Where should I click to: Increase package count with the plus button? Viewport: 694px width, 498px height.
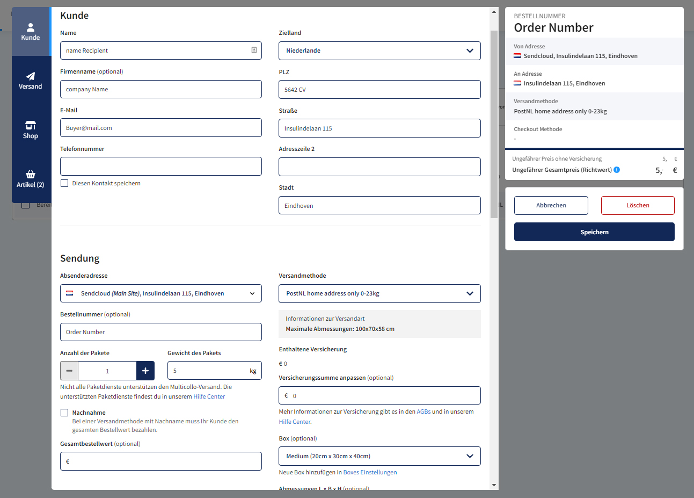(x=145, y=371)
